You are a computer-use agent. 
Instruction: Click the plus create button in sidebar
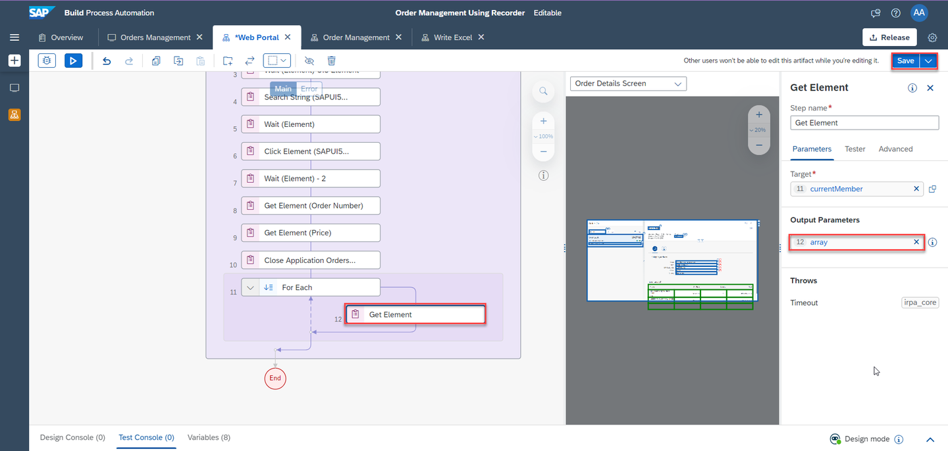(14, 60)
